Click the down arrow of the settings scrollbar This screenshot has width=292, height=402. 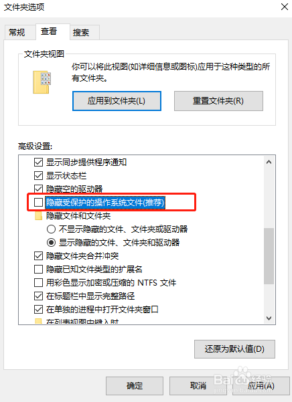pos(269,318)
